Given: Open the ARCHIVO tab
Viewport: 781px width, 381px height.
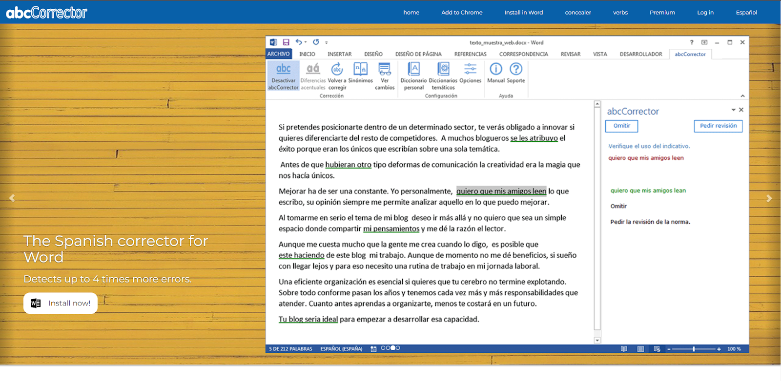Looking at the screenshot, I should coord(278,54).
